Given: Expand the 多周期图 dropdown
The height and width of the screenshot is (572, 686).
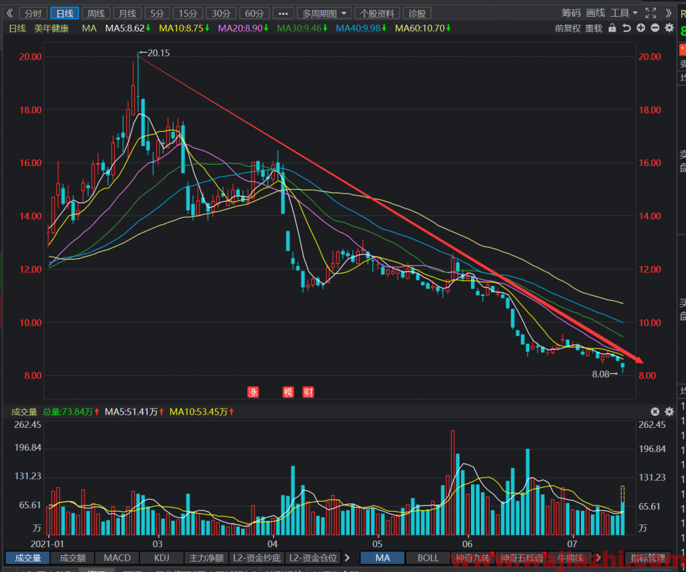Looking at the screenshot, I should pos(324,13).
